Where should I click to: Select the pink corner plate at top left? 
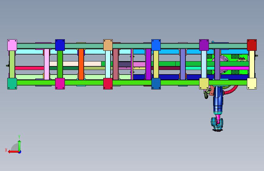(12, 45)
